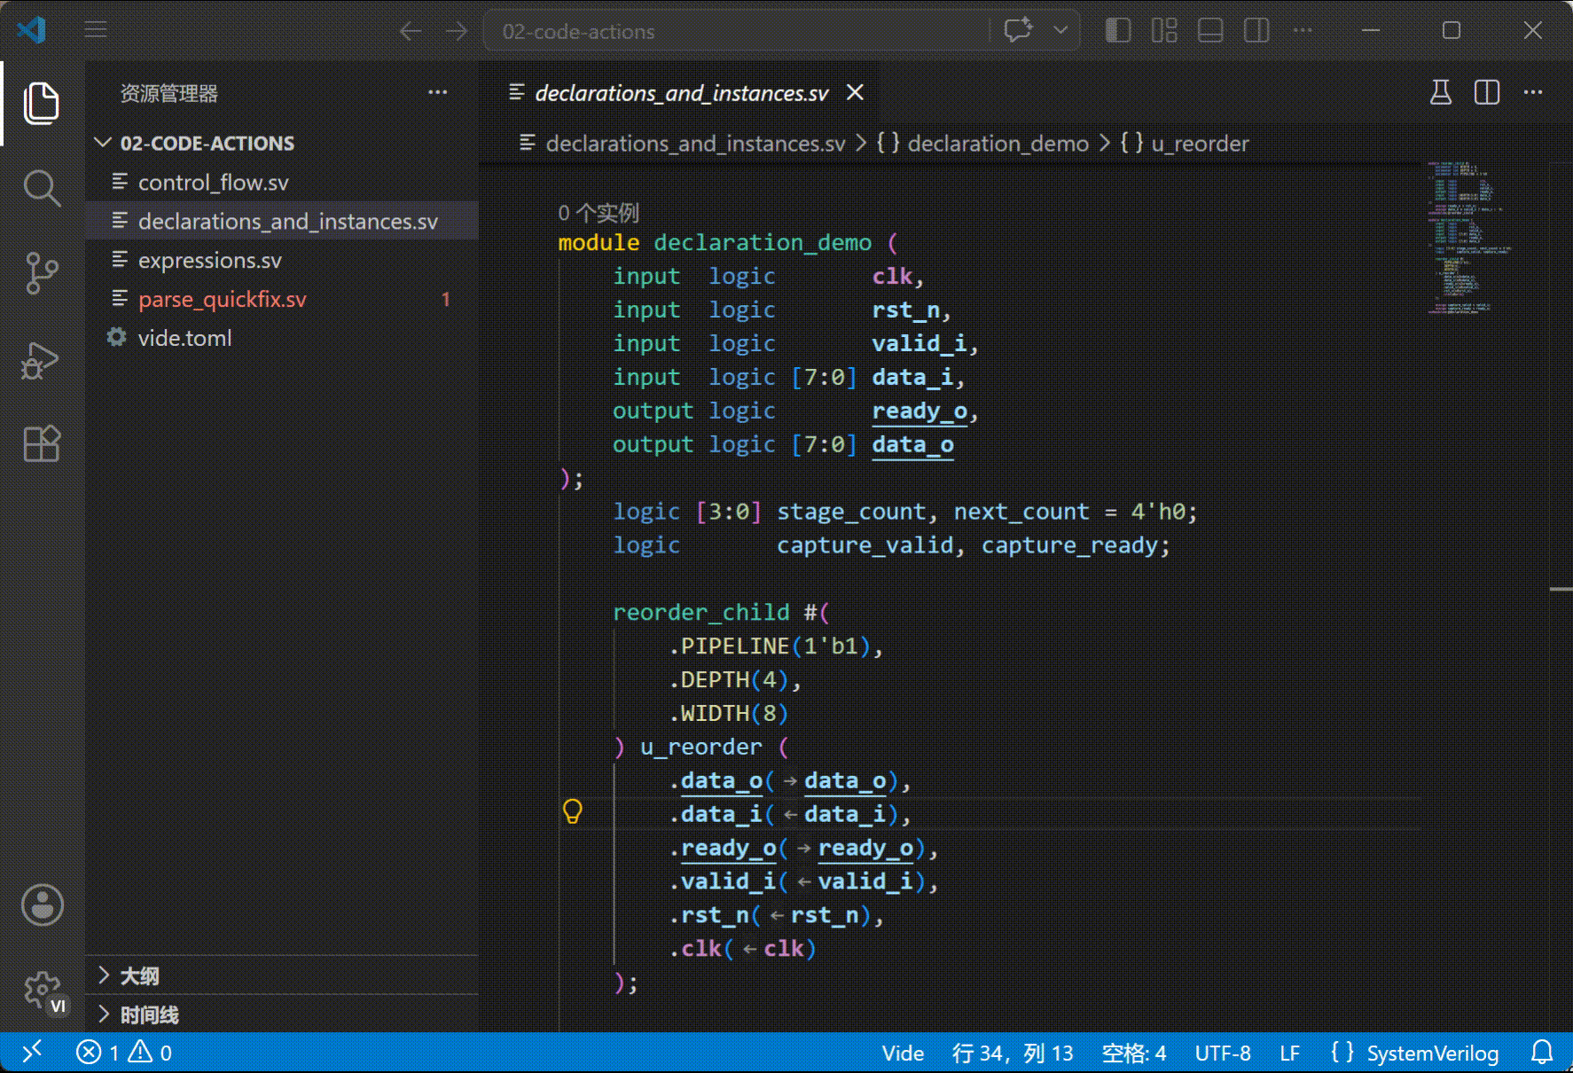Image resolution: width=1573 pixels, height=1073 pixels.
Task: Open the title bar more actions menu
Action: 1303,31
